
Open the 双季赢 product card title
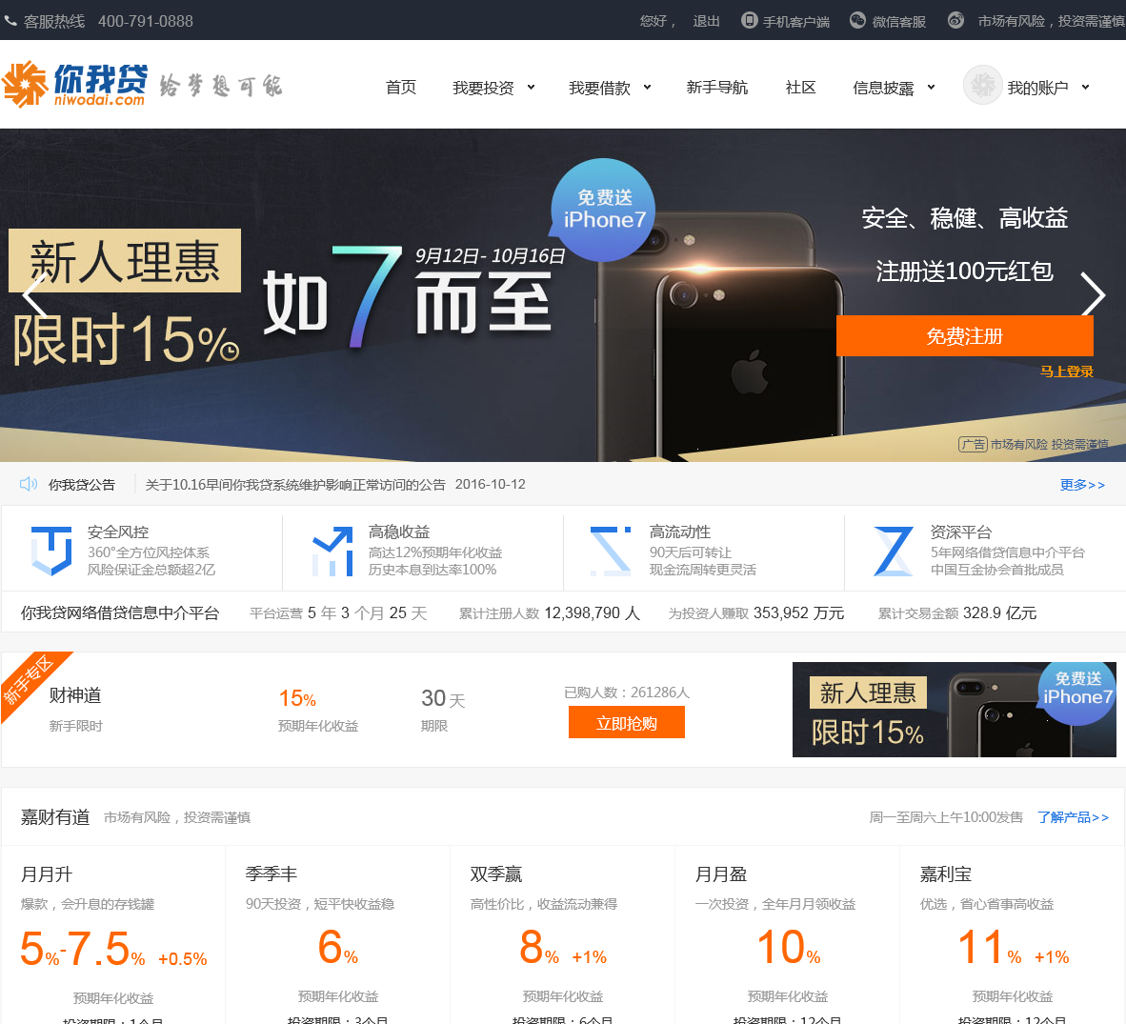[x=496, y=873]
